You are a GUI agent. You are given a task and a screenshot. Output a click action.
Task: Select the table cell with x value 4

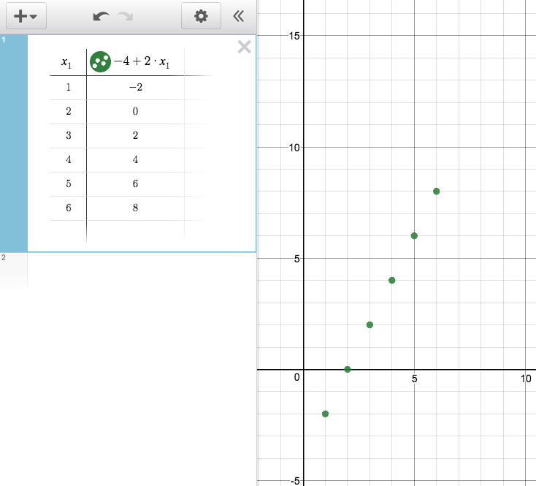click(68, 160)
